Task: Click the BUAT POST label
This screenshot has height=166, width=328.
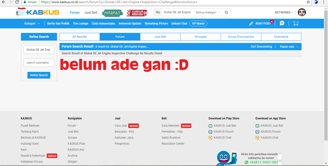Action: click(263, 24)
